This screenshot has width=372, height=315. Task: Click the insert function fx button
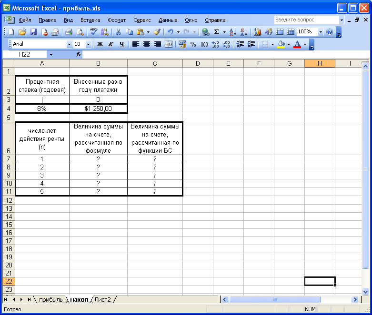tap(79, 55)
